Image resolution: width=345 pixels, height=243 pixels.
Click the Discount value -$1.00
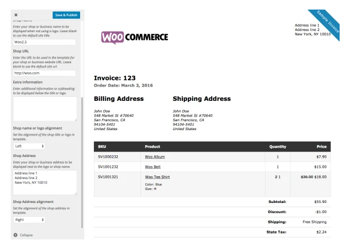[x=320, y=212]
